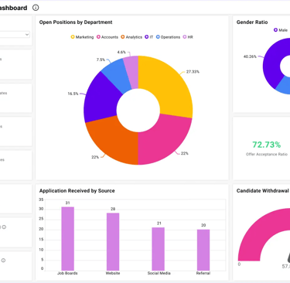Screen dimensions: 290x283
Task: Click the Gender Ratio title
Action: (252, 22)
